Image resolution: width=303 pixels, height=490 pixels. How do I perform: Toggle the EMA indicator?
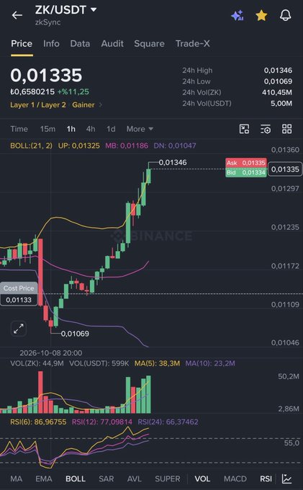44,478
